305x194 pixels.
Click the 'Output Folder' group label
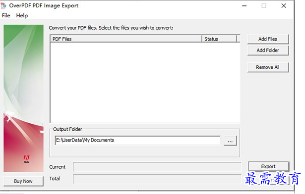[67, 129]
